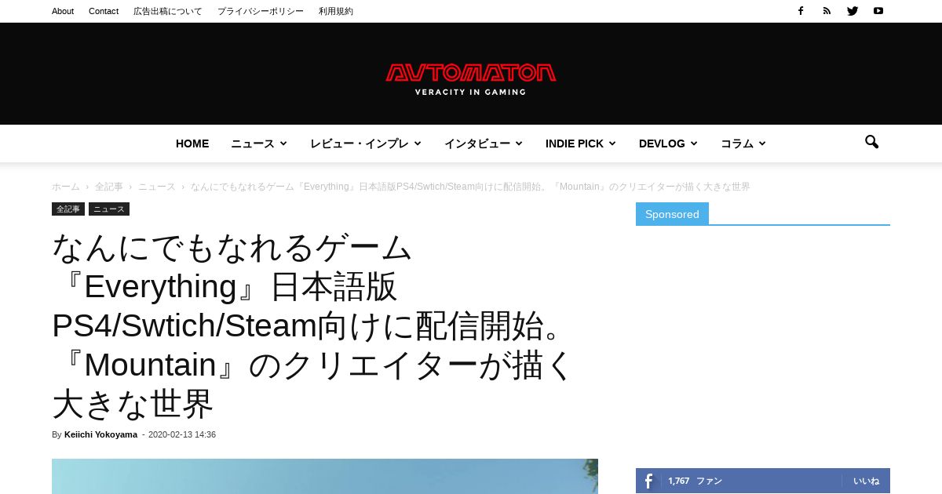This screenshot has width=942, height=494.
Task: Open author Keiichi Yokoyama's page
Action: 100,434
